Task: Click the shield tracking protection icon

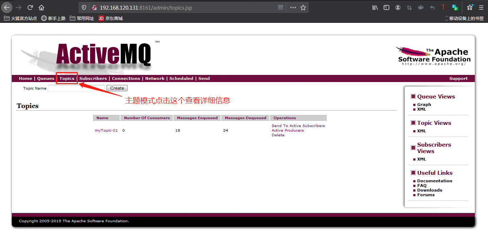Action: (x=84, y=7)
